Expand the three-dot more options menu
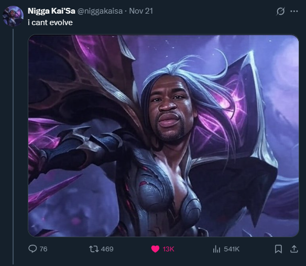 (x=294, y=12)
